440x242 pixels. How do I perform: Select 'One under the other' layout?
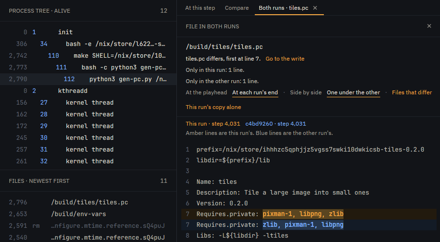(353, 92)
